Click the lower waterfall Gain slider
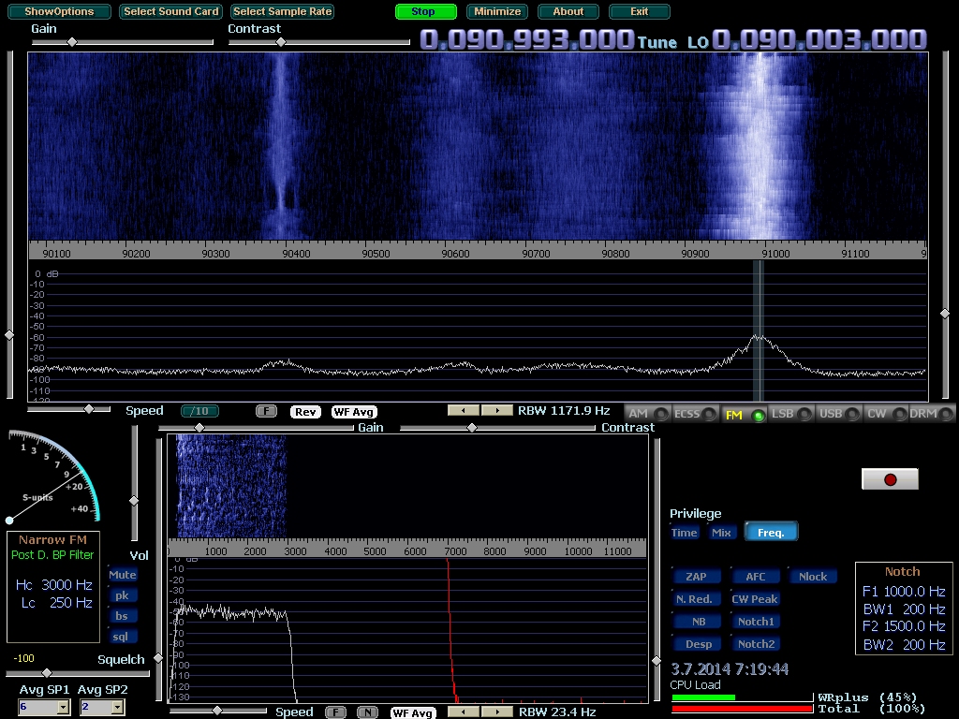Image resolution: width=959 pixels, height=719 pixels. [x=257, y=428]
